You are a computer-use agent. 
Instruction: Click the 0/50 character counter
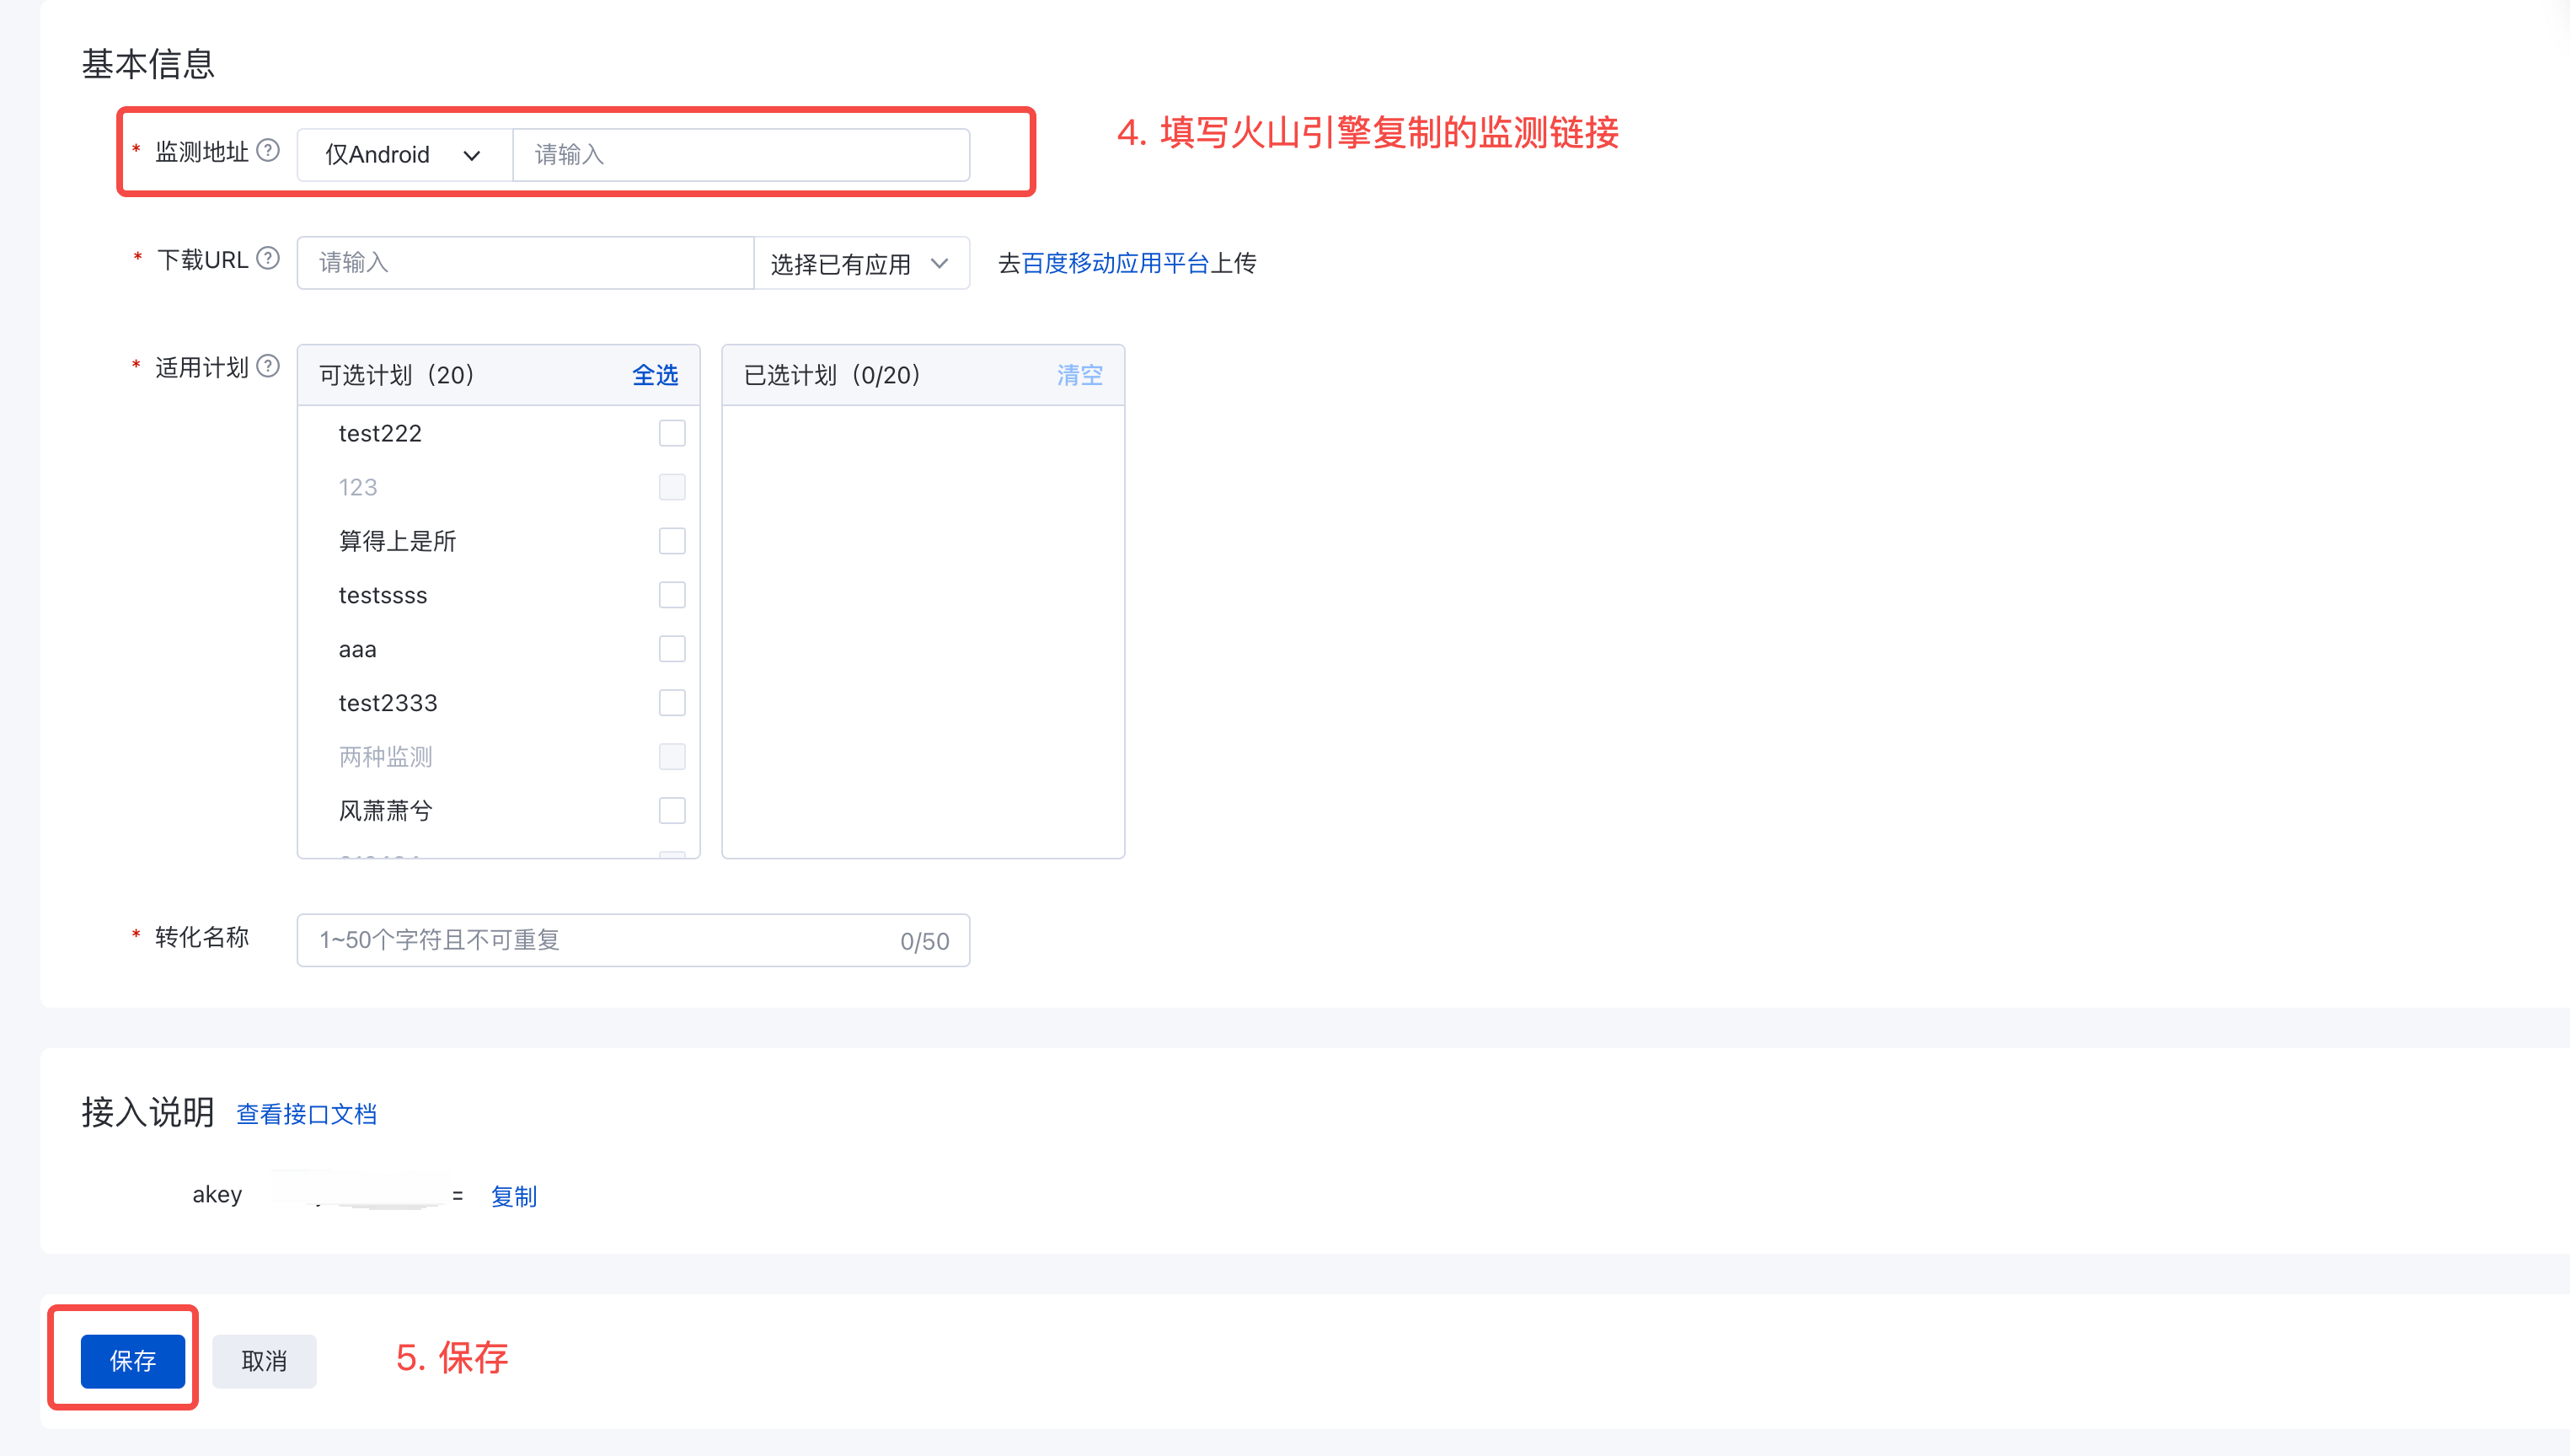925,941
